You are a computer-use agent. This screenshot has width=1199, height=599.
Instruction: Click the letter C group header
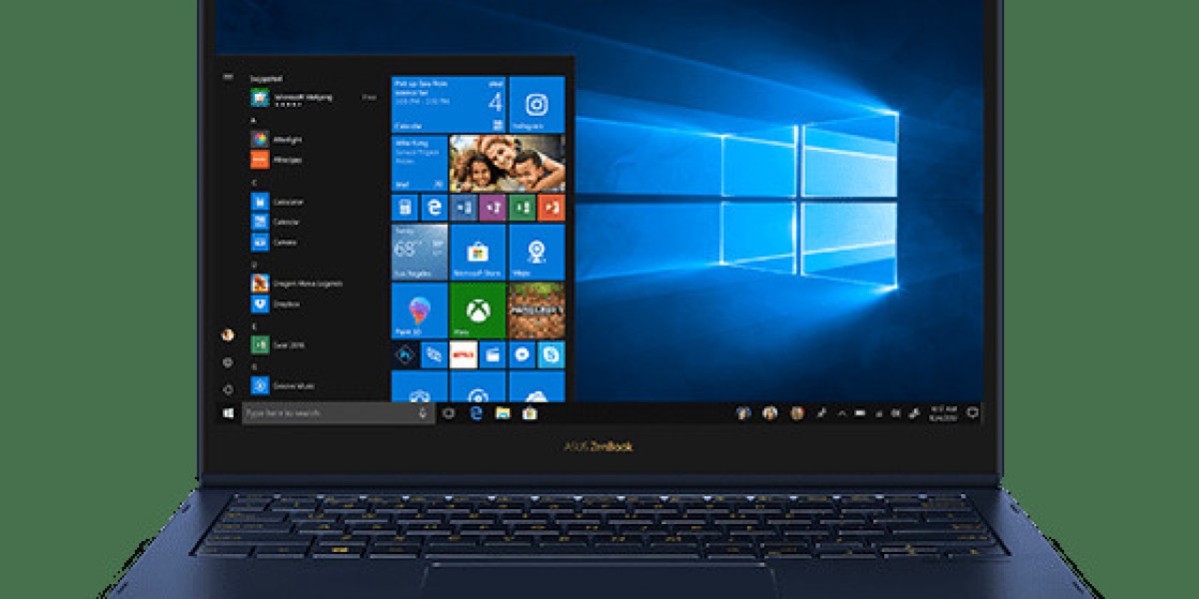point(254,183)
